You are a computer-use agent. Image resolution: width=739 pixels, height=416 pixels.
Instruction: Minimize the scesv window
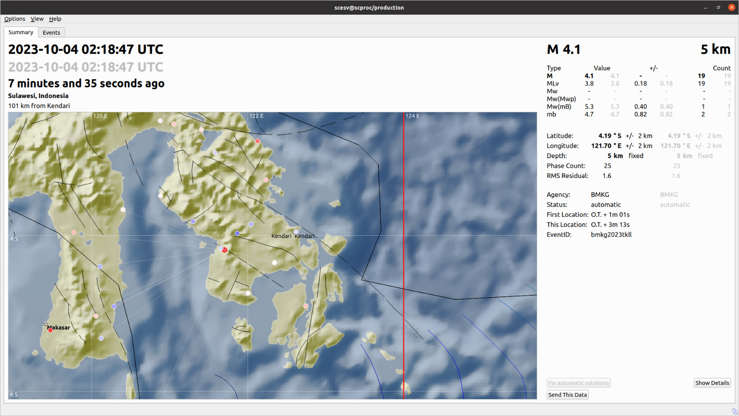[705, 7]
